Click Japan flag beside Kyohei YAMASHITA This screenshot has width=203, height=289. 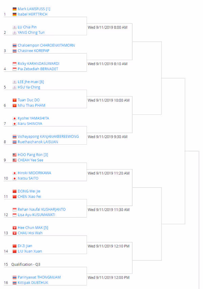[x=15, y=118]
